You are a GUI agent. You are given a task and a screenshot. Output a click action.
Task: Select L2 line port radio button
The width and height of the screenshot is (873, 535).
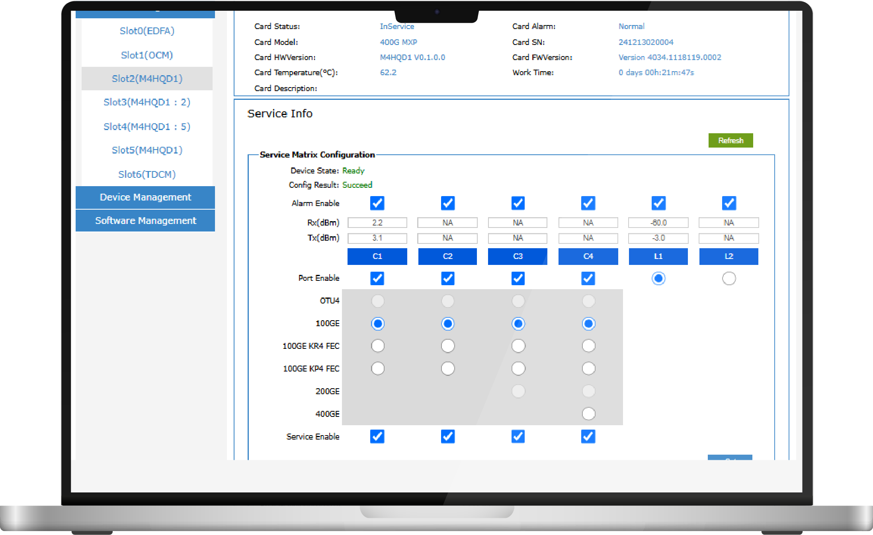(x=728, y=278)
